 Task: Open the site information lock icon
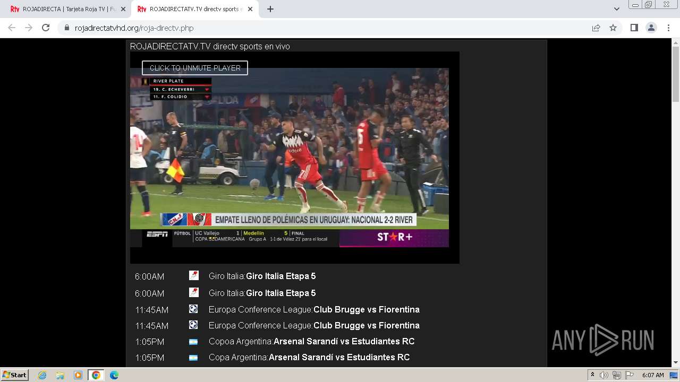(66, 28)
